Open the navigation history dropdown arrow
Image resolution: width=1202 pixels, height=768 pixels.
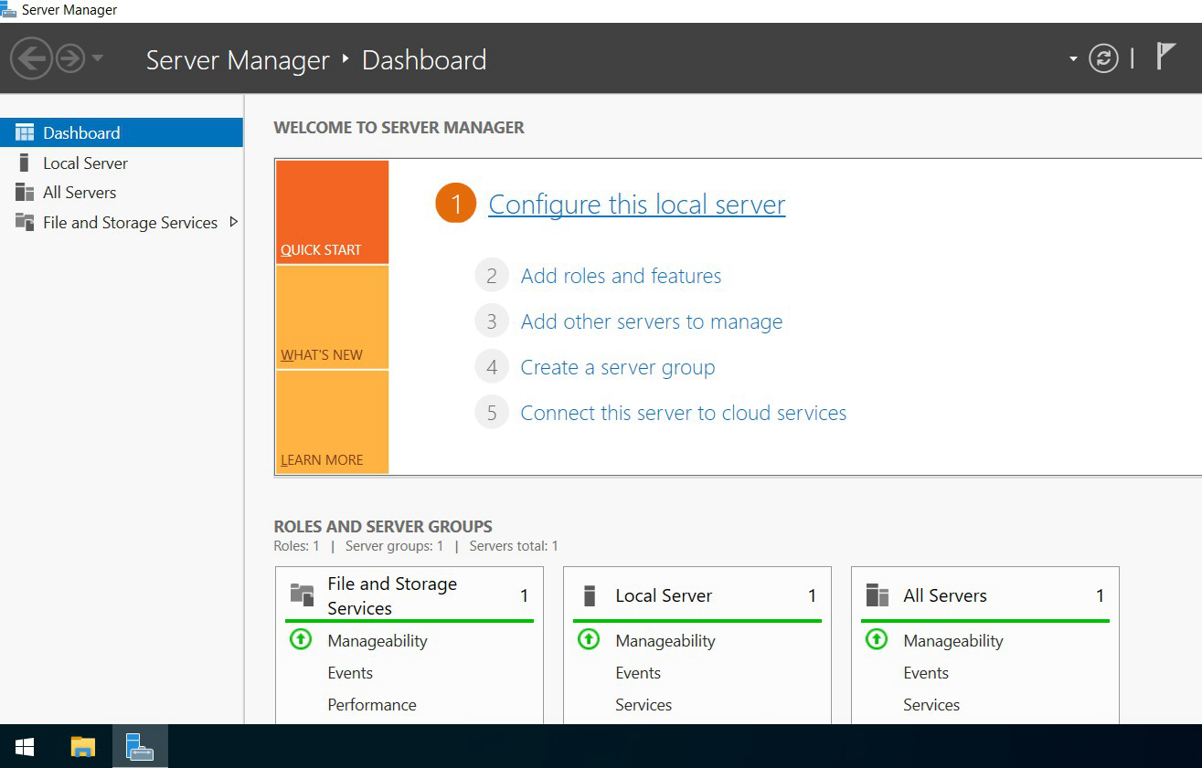98,60
